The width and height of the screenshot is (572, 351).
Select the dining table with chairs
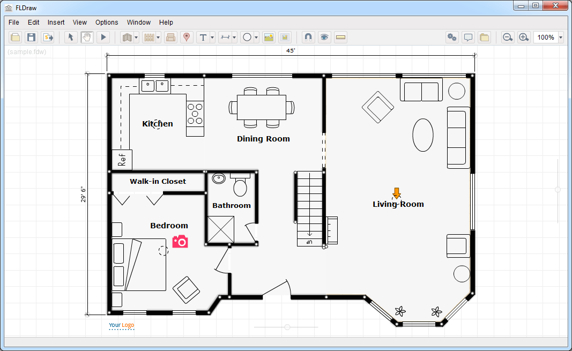point(262,108)
